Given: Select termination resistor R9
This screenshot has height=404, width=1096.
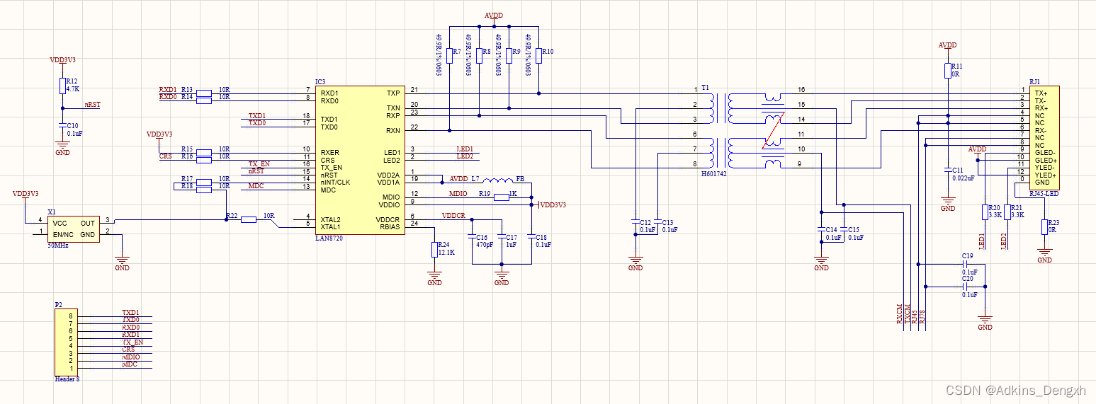Looking at the screenshot, I should point(509,56).
